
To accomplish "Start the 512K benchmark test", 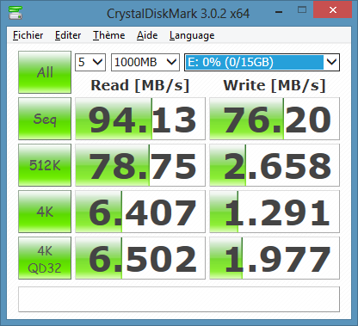I will click(x=45, y=165).
